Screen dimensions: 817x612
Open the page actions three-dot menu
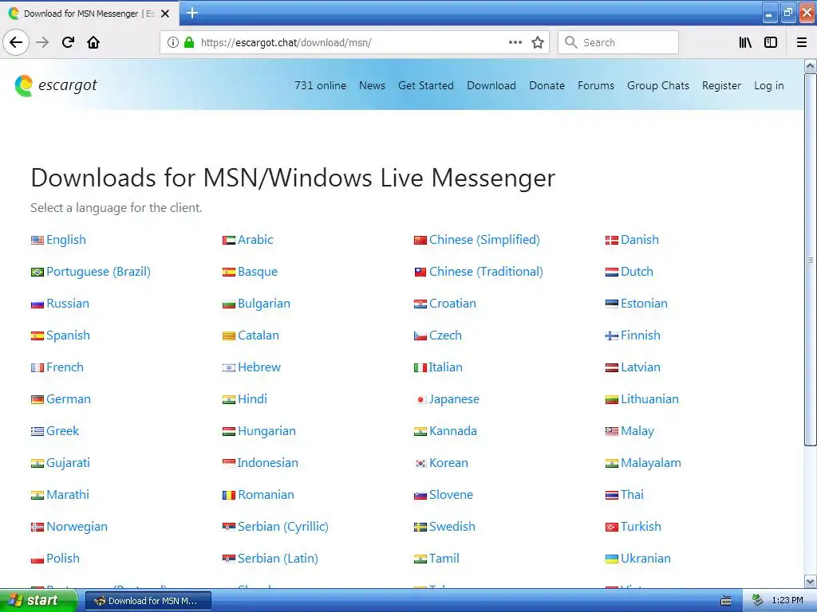pos(515,42)
